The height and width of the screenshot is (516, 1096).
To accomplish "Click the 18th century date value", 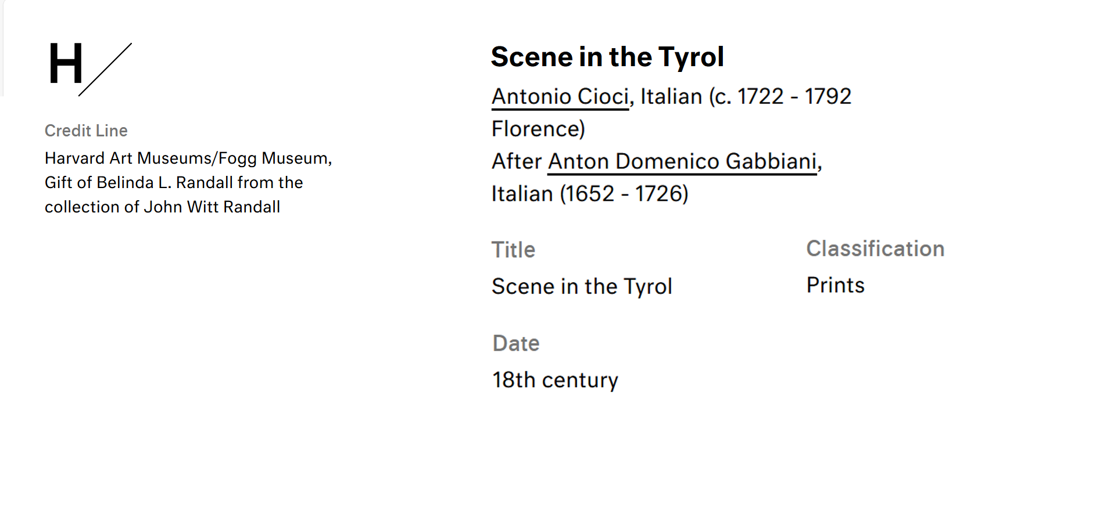I will 555,380.
